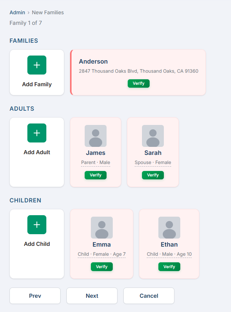
Task: Verify James as an adult
Action: click(x=95, y=175)
